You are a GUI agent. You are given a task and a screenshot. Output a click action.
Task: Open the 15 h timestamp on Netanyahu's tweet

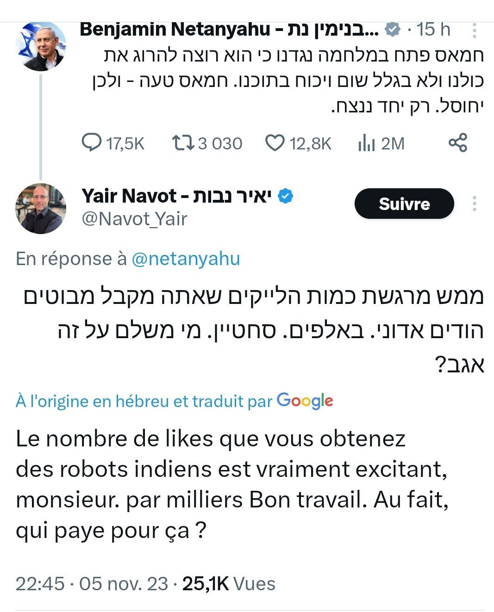click(433, 30)
